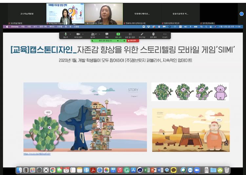Open the More (three dots) menu
The height and width of the screenshot is (175, 246).
tap(165, 34)
